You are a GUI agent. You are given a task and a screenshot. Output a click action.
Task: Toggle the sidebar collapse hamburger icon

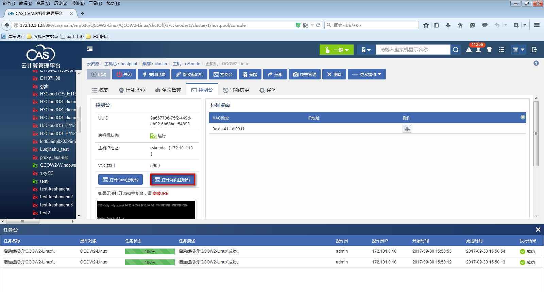(90, 49)
